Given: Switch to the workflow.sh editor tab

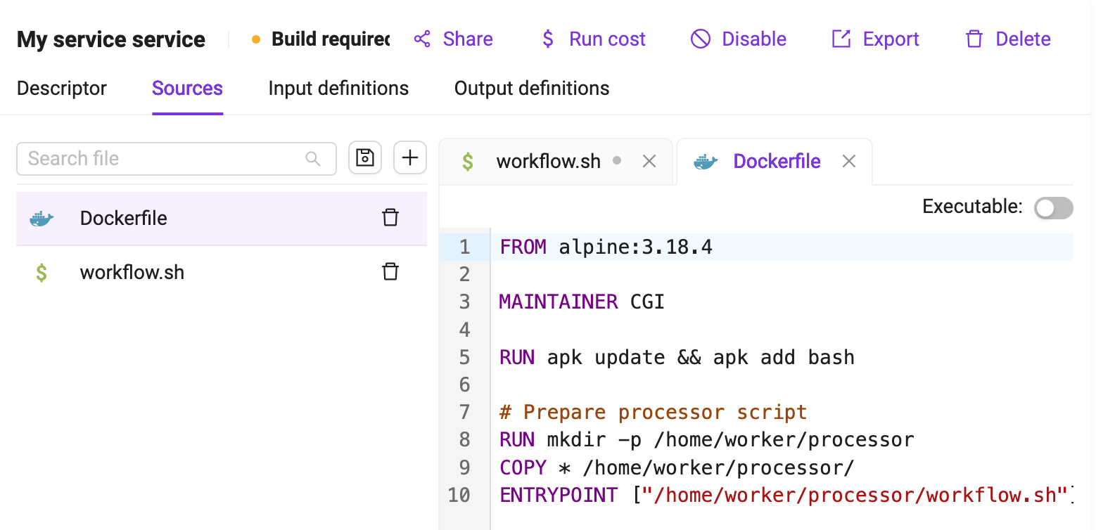Looking at the screenshot, I should (x=549, y=162).
